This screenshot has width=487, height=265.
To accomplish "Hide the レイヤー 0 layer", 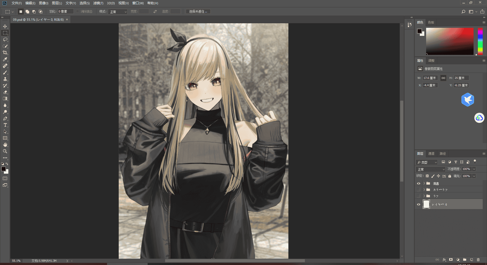I will click(x=419, y=204).
